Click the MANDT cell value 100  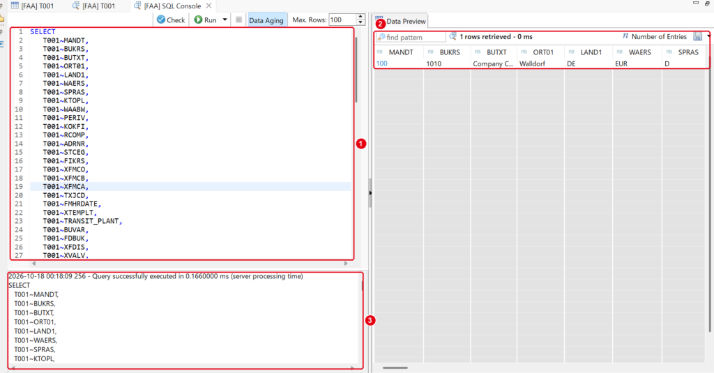pos(381,63)
